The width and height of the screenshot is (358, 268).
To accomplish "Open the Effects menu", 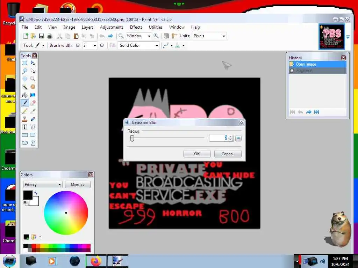I will tap(136, 27).
